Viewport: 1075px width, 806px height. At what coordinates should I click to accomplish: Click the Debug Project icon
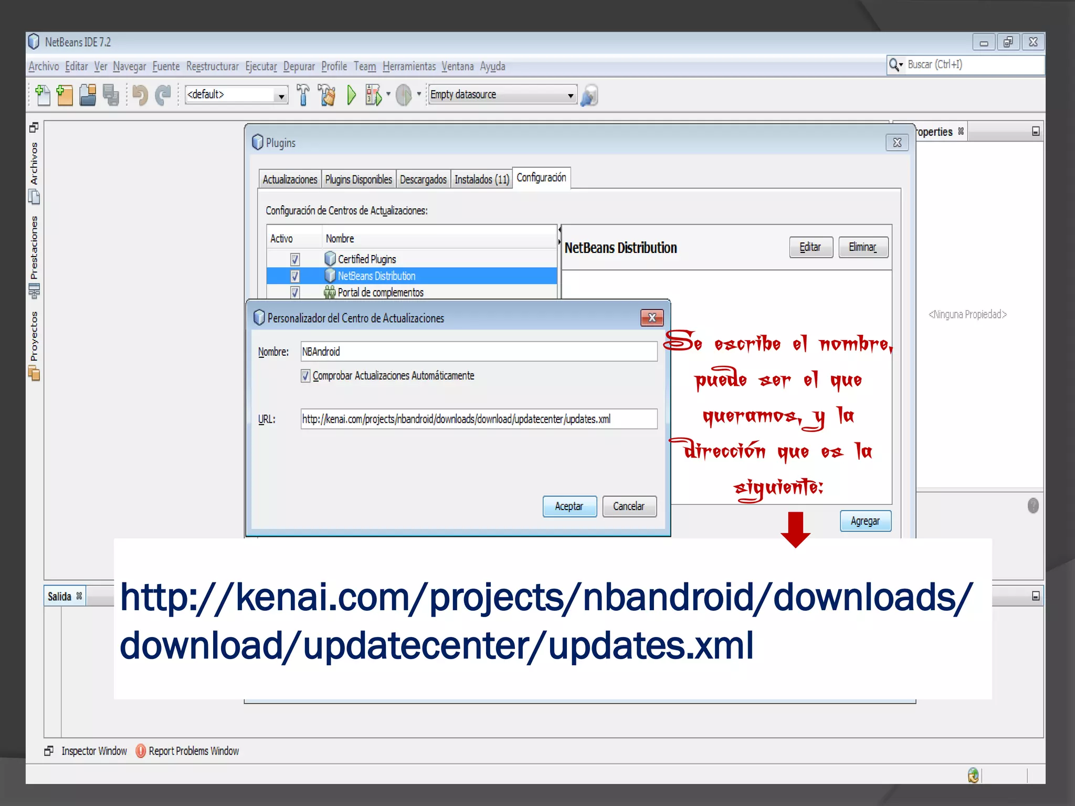(373, 95)
